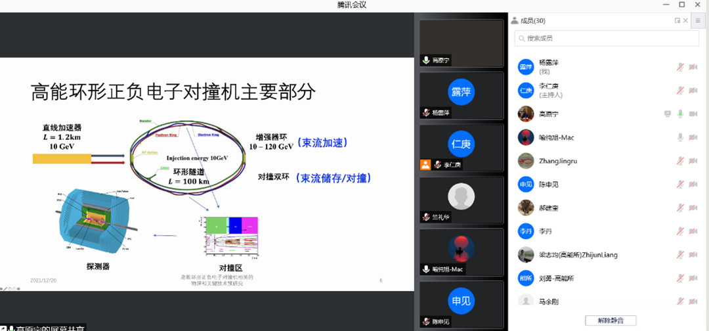Click the 霞萍 video tile avatar
The width and height of the screenshot is (709, 331).
pyautogui.click(x=461, y=91)
